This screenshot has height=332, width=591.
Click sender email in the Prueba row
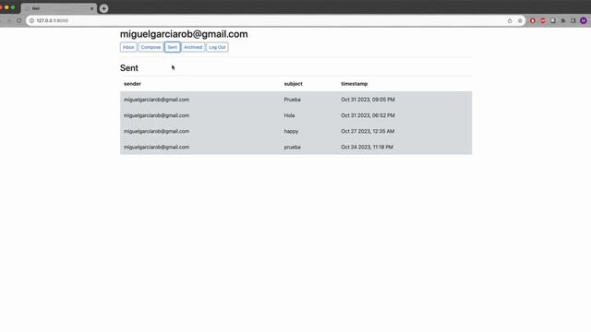156,100
